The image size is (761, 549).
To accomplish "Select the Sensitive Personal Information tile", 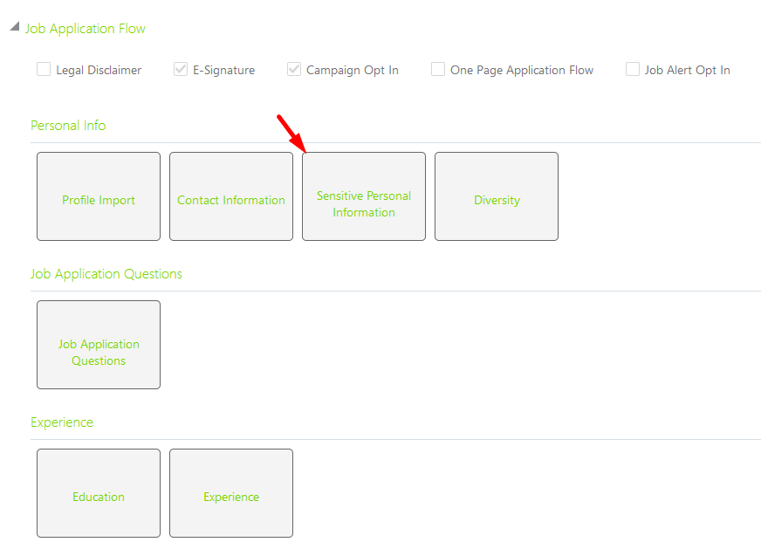I will [364, 196].
